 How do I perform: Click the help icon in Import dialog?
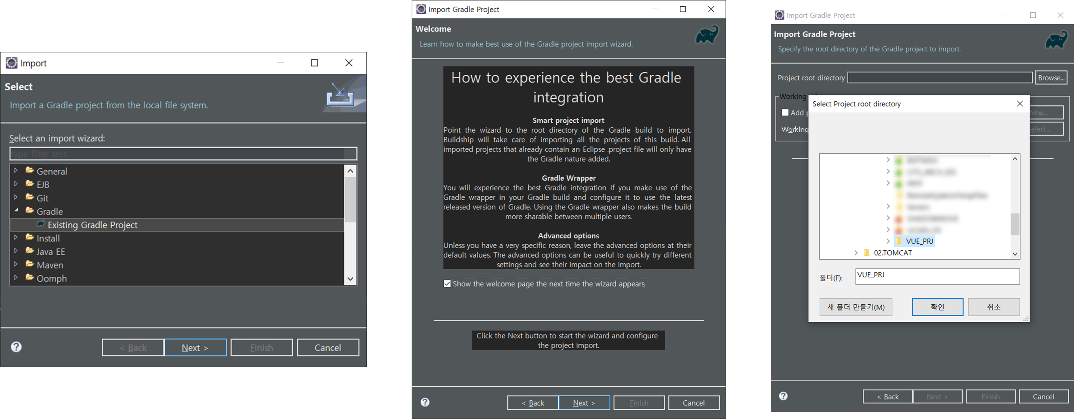point(16,347)
